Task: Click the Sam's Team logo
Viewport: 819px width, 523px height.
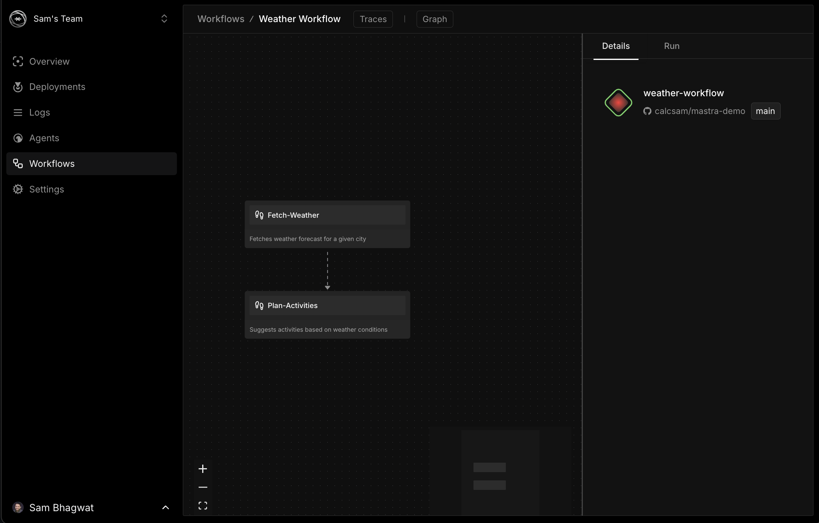Action: [x=18, y=19]
